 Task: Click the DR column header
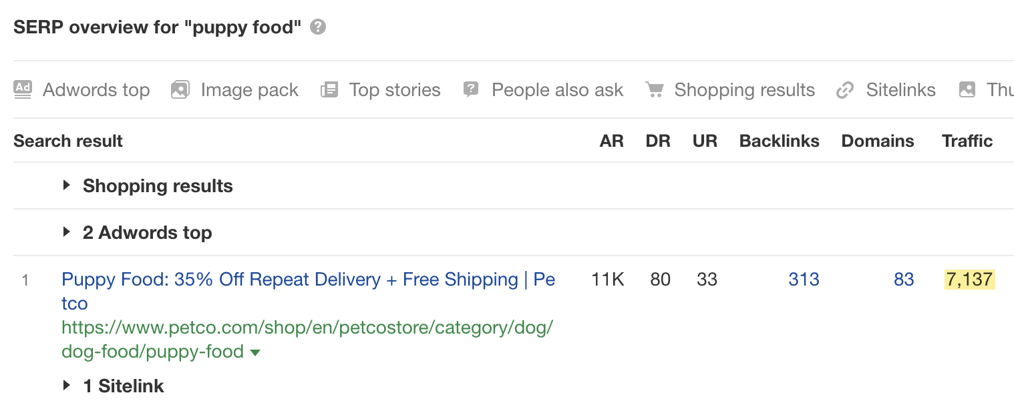[657, 141]
